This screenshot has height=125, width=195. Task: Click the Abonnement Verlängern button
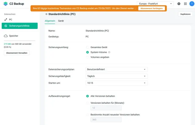click(151, 8)
